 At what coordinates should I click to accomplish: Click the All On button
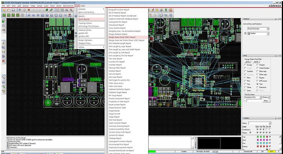coord(248,62)
